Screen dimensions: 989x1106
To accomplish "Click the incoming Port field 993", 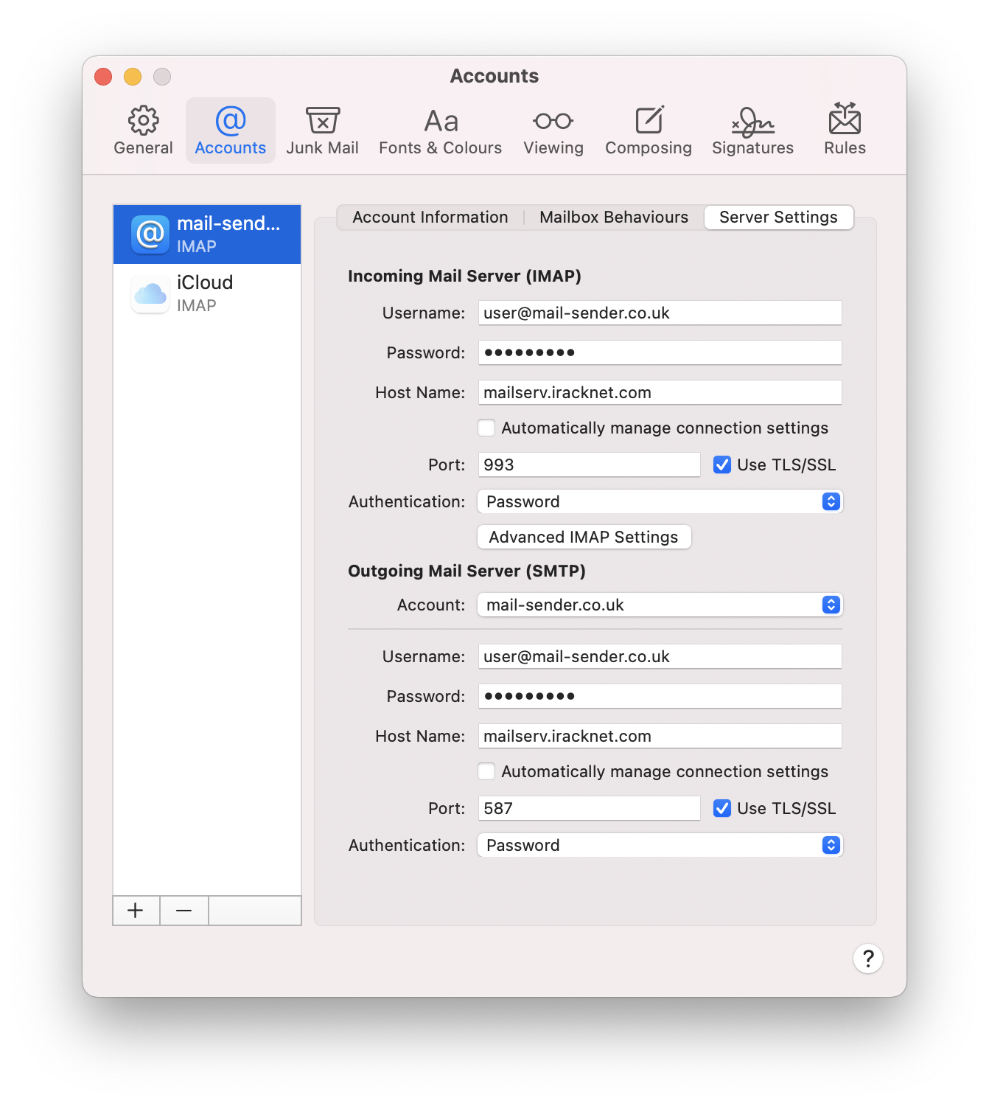I will point(589,465).
